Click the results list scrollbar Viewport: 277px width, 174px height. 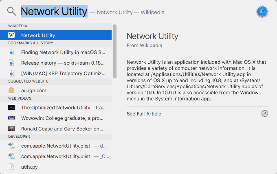click(115, 51)
